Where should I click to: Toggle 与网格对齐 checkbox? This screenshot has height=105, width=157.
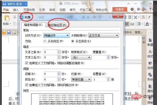pyautogui.click(x=26, y=85)
